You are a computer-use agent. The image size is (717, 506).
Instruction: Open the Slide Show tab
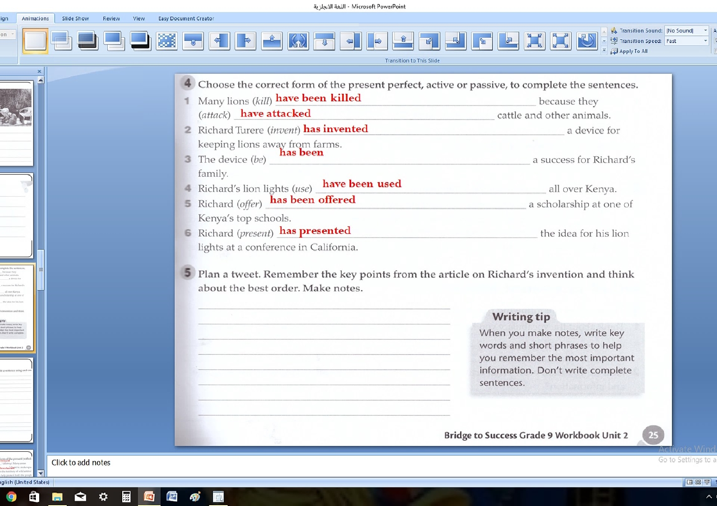75,18
